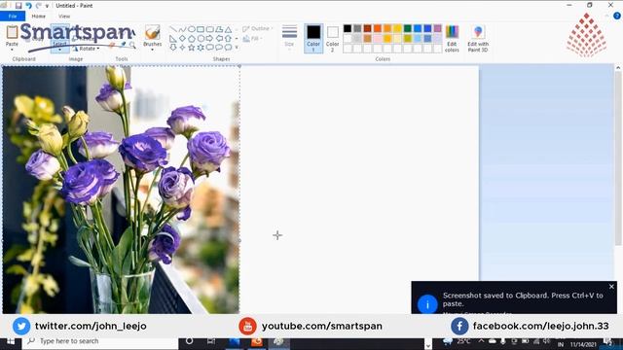Pick the gray swatch in top row
Viewport: 623px width, 350px height.
click(357, 28)
